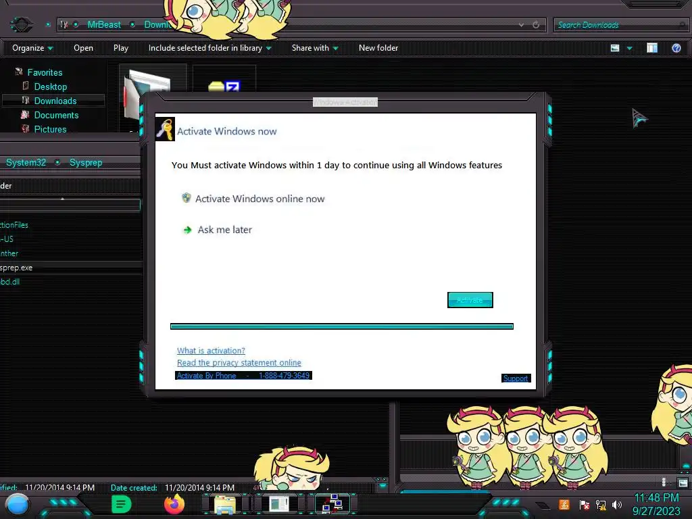Click the Java update tray icon
Screen dimensions: 692x519
564,504
